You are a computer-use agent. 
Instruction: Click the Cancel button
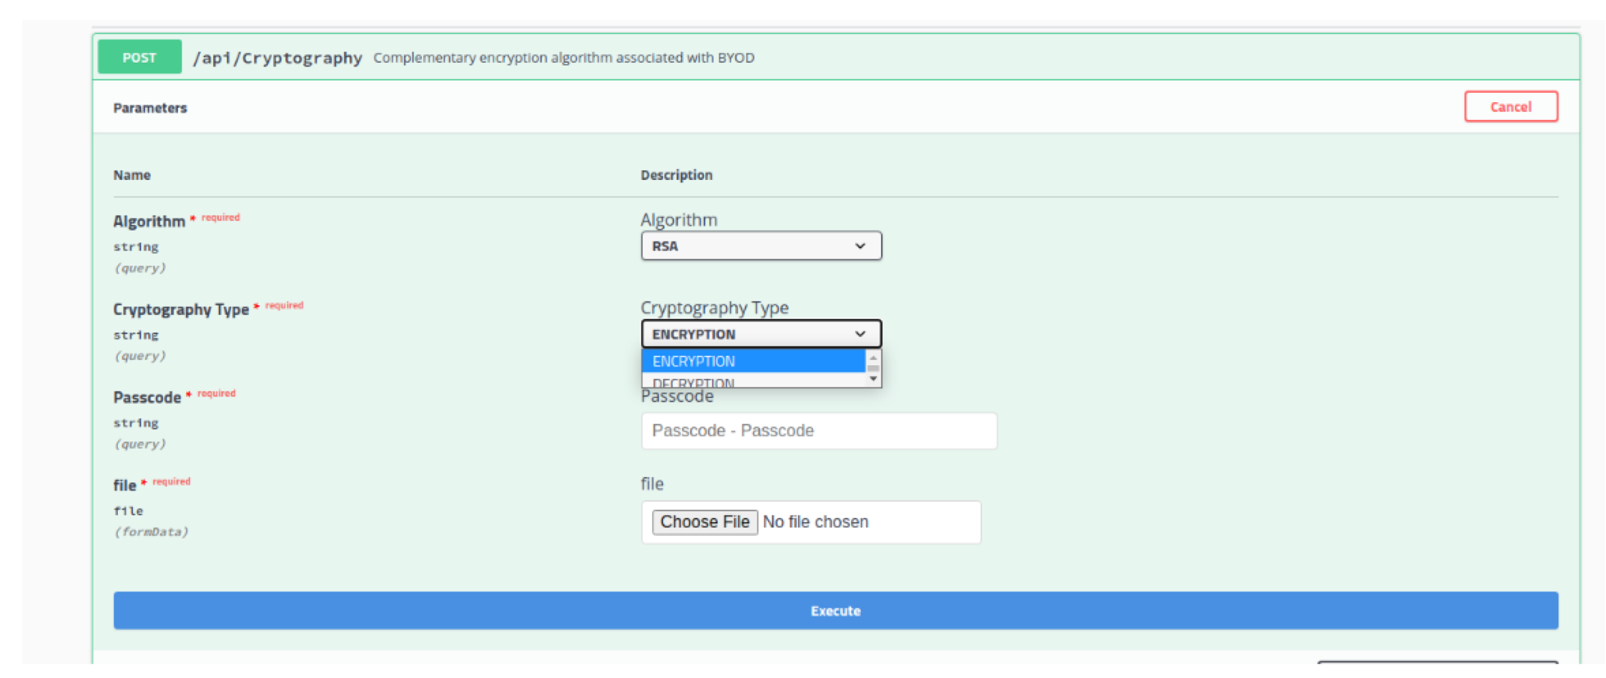(x=1510, y=107)
